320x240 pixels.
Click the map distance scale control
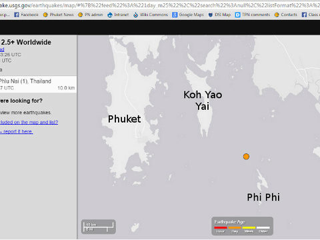99,227
